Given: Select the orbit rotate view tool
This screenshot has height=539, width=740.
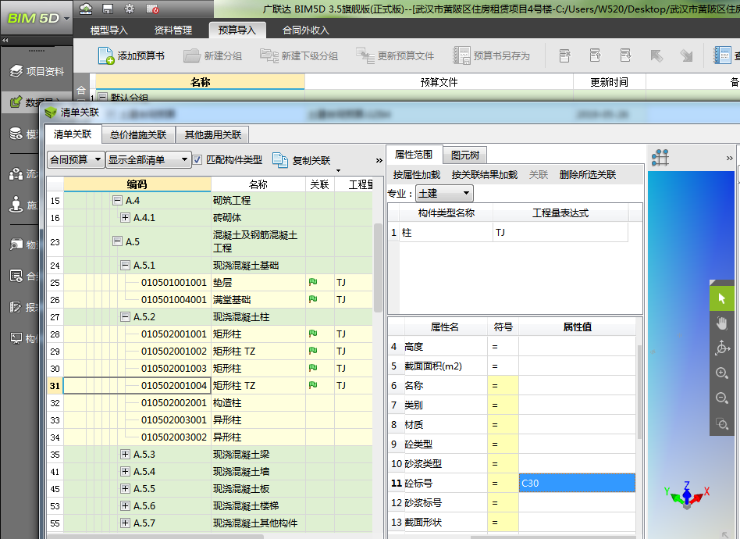Looking at the screenshot, I should pos(722,348).
